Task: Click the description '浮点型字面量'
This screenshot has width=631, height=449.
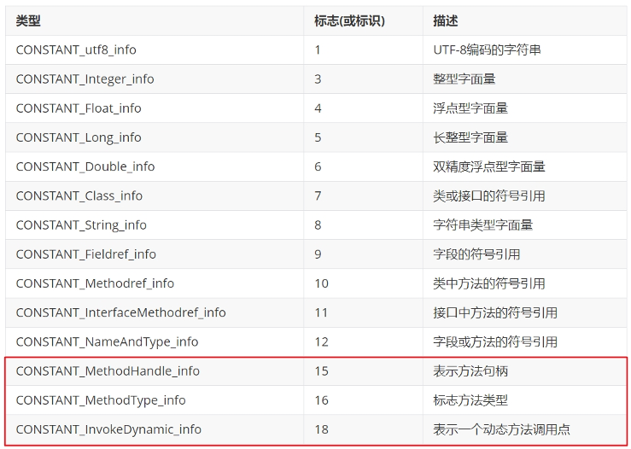Action: point(470,108)
